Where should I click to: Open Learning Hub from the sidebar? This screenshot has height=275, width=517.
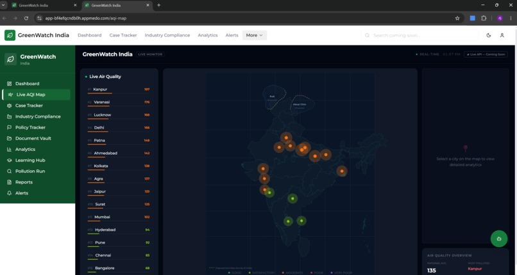tap(30, 161)
